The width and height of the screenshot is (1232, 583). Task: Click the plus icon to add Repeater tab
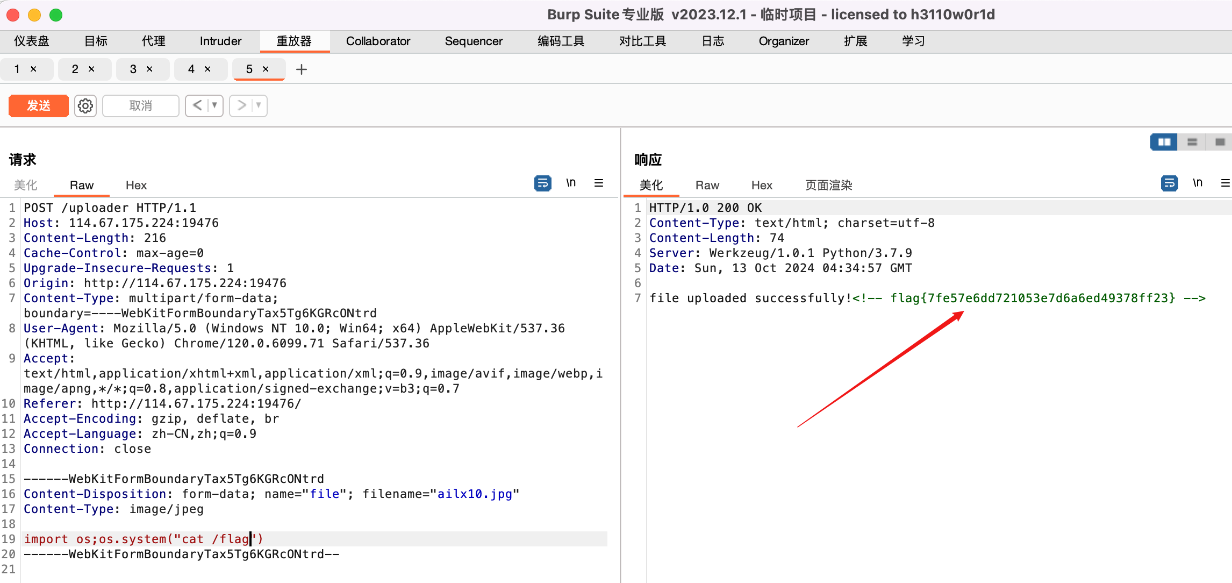(301, 69)
